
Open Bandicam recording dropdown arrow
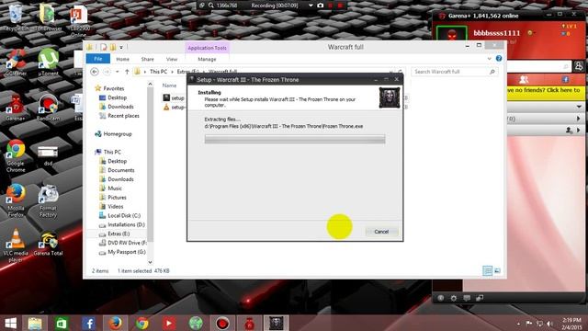[x=311, y=6]
